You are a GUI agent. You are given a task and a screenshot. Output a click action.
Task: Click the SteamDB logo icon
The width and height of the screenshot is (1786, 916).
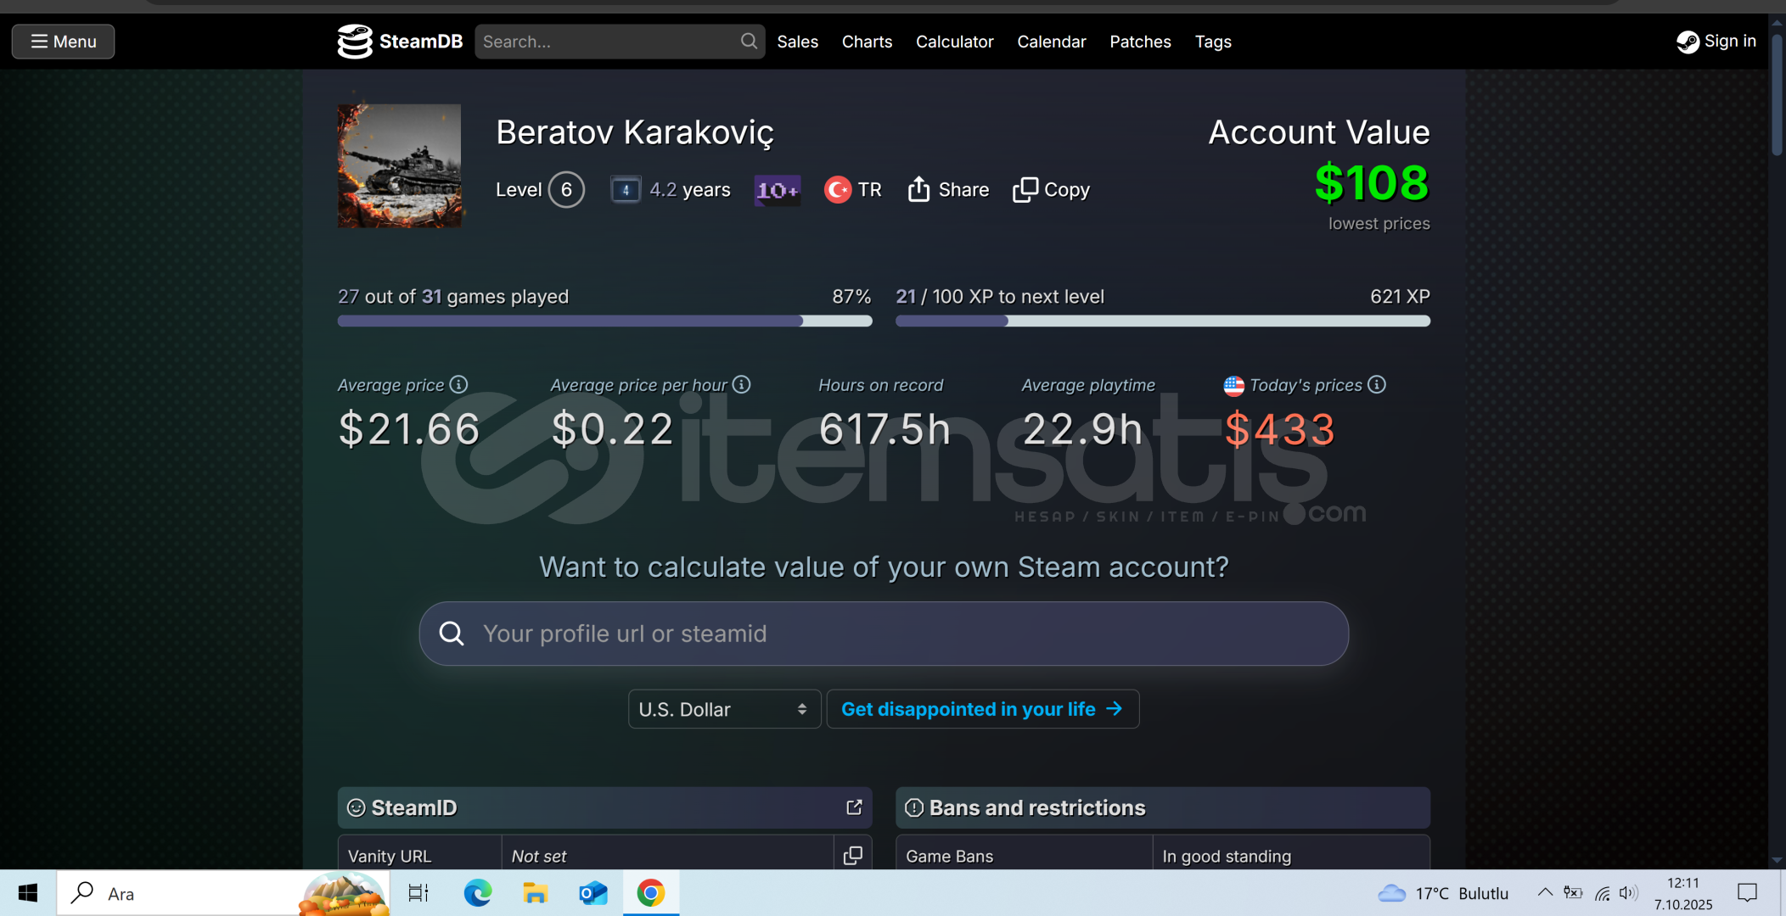pyautogui.click(x=355, y=42)
